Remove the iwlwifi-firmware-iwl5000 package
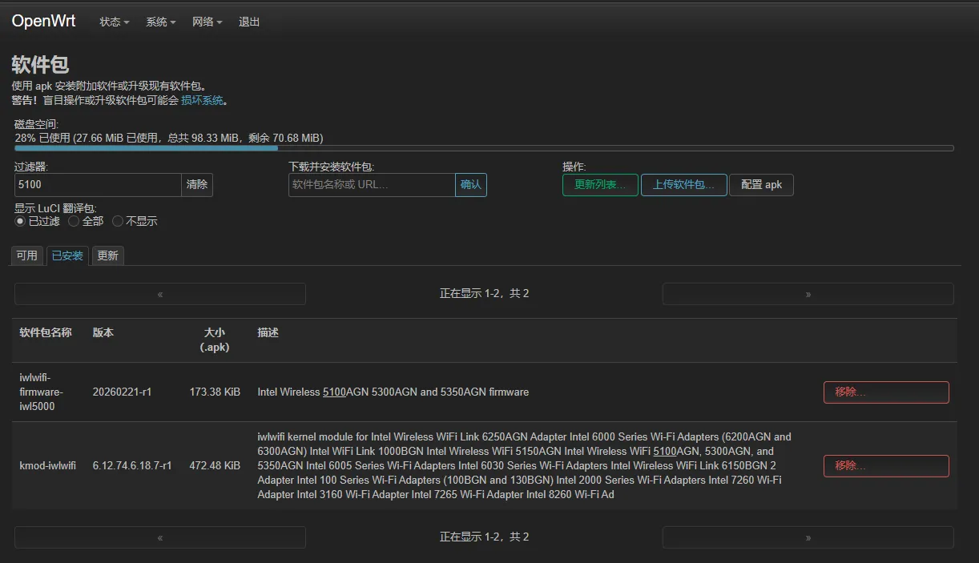 [886, 392]
